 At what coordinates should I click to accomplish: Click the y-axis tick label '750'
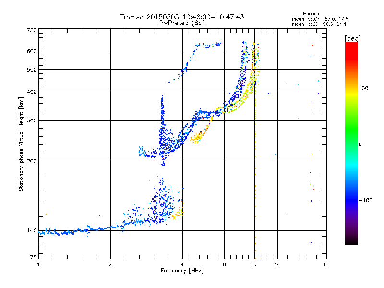(x=32, y=30)
